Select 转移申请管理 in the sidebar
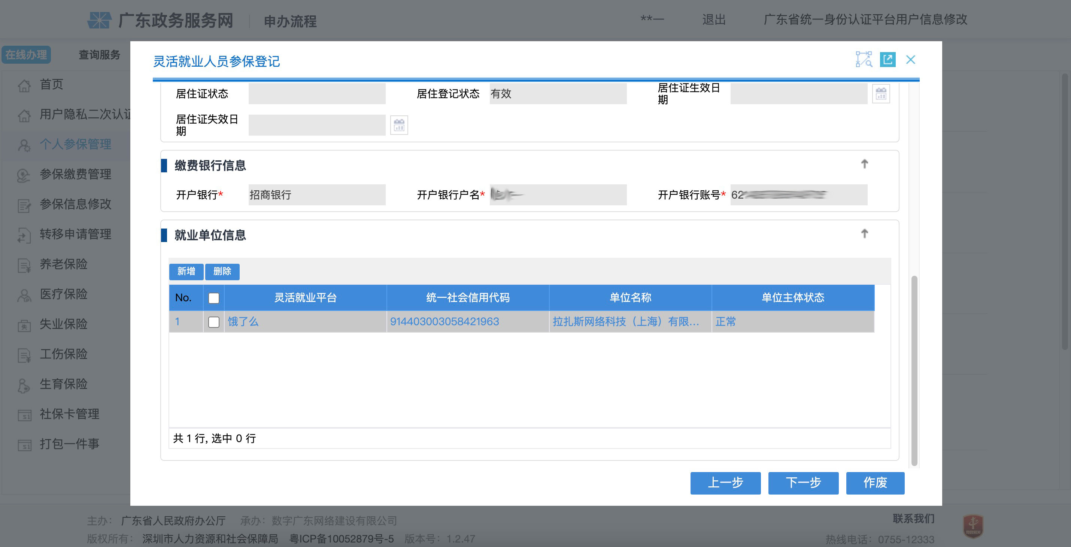The height and width of the screenshot is (547, 1071). point(75,234)
